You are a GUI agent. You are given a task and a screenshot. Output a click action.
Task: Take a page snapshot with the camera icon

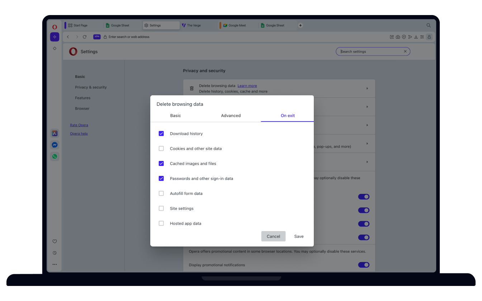pos(398,37)
